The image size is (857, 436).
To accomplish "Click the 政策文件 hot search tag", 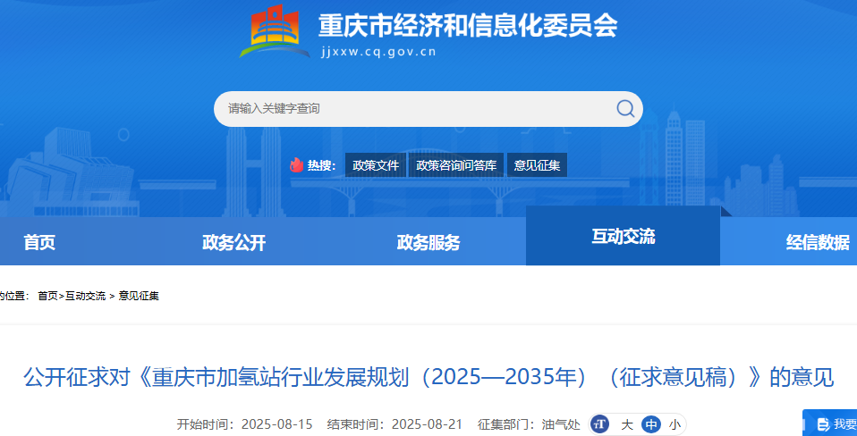I will tap(376, 165).
